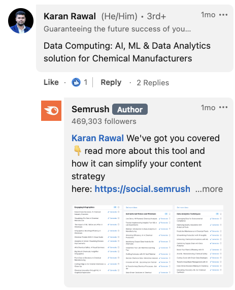The image size is (235, 290).
Task: Click 1mo timestamp on Karan Rawal's comment
Action: click(x=208, y=15)
